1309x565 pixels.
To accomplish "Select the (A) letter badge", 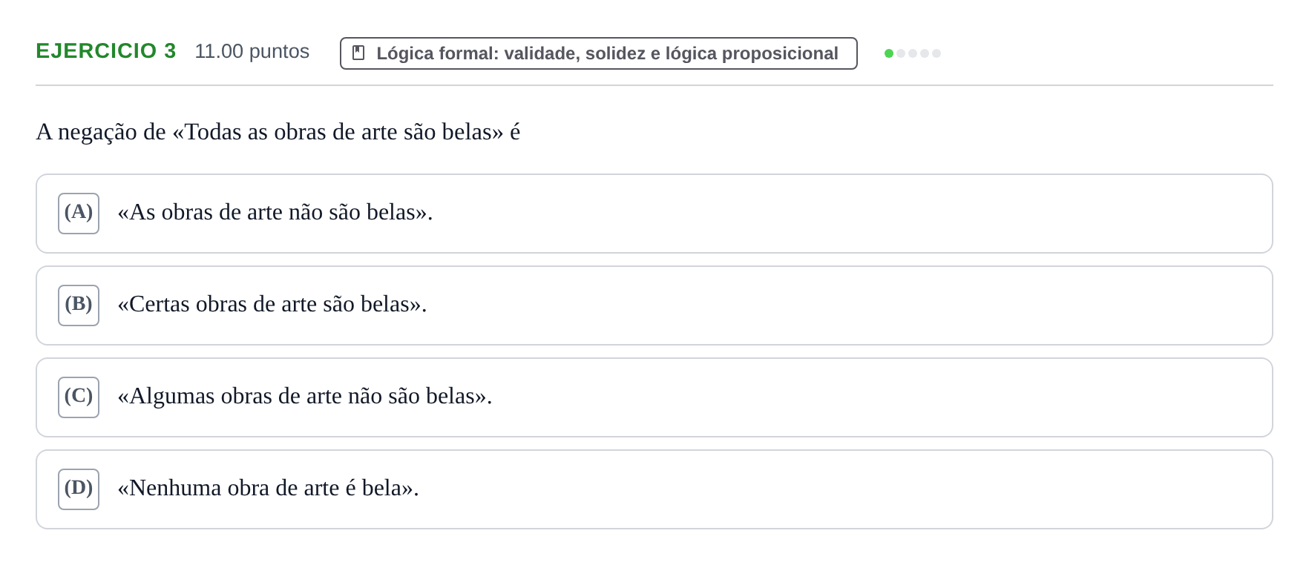I will click(79, 214).
